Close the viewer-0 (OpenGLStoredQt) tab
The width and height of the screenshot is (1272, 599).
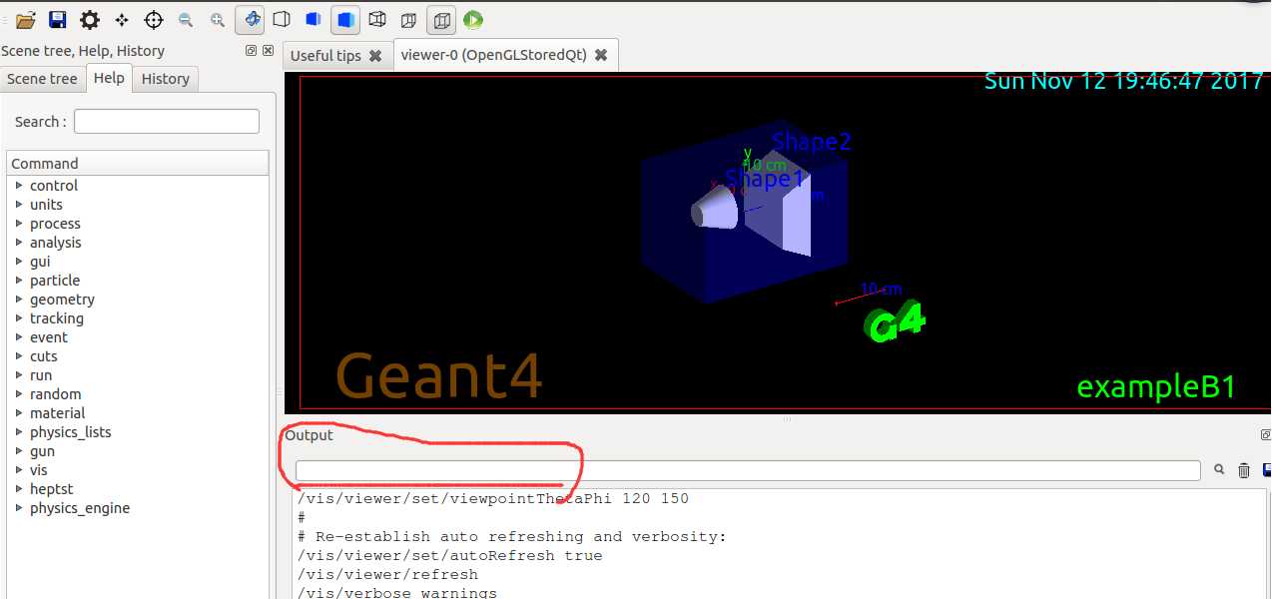(601, 55)
